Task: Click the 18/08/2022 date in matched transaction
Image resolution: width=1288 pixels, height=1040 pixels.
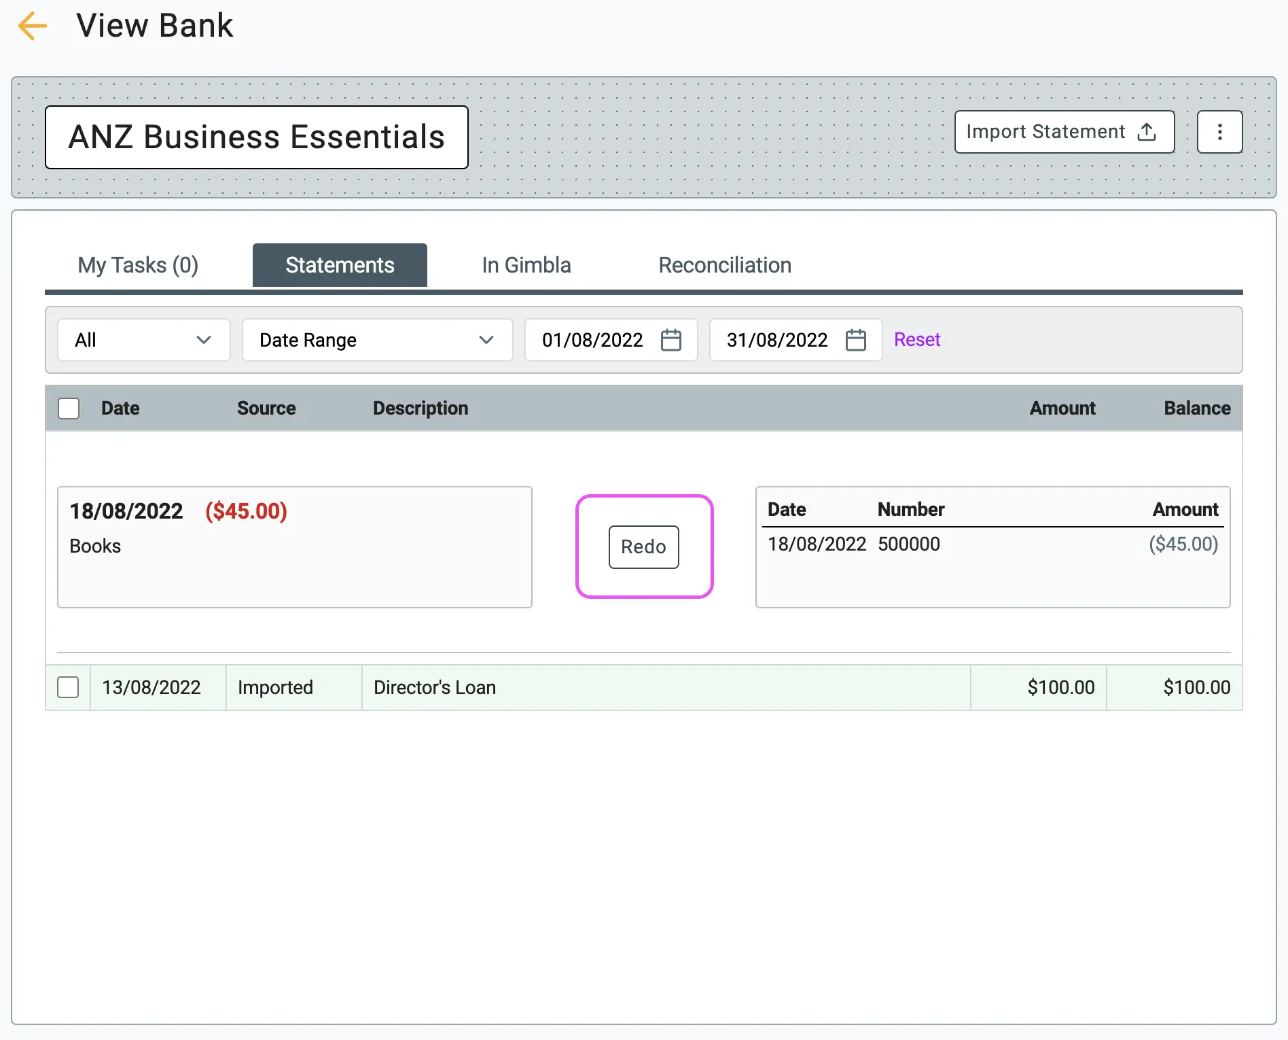Action: coord(817,544)
